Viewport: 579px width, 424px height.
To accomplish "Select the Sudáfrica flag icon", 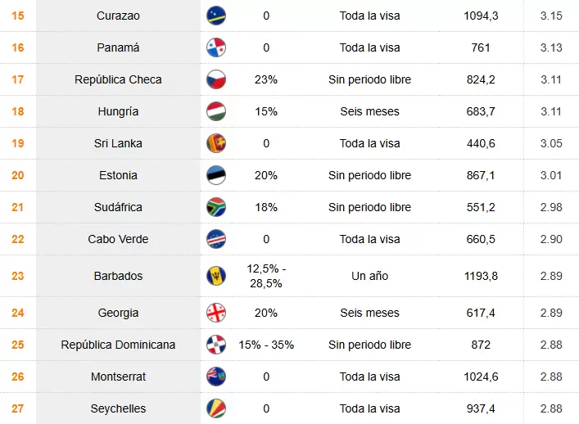I will (216, 207).
